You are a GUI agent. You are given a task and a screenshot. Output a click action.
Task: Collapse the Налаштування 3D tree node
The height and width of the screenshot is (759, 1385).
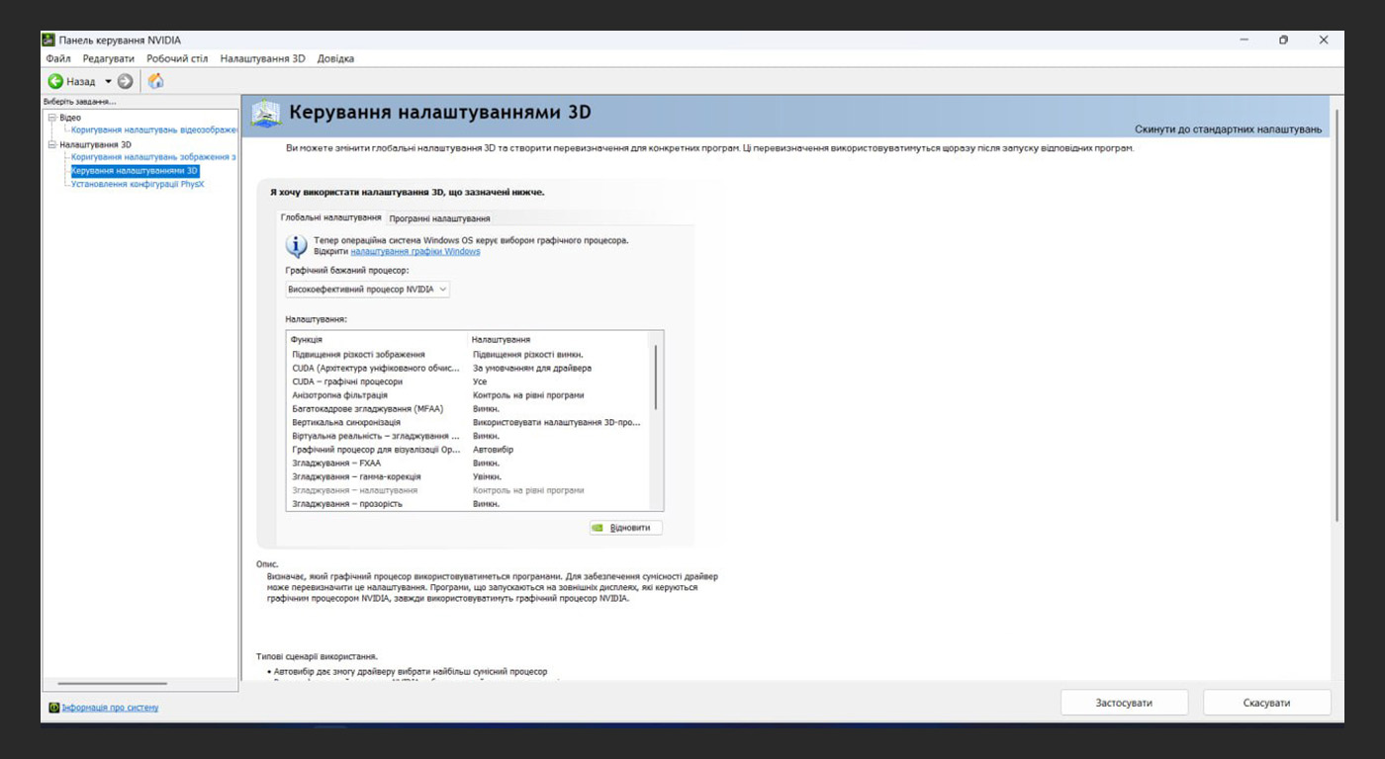[51, 144]
